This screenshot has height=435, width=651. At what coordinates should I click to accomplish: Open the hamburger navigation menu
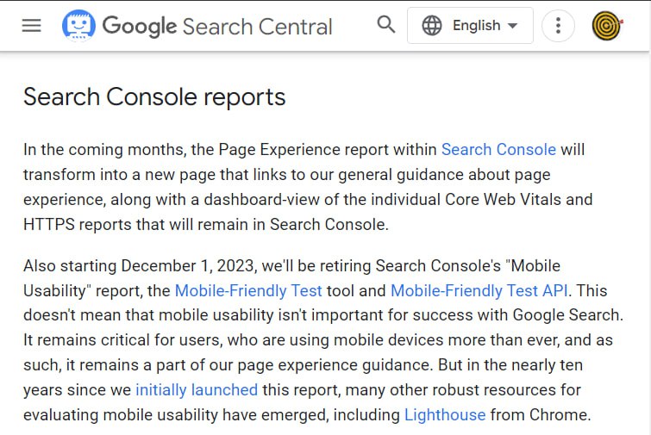coord(32,26)
